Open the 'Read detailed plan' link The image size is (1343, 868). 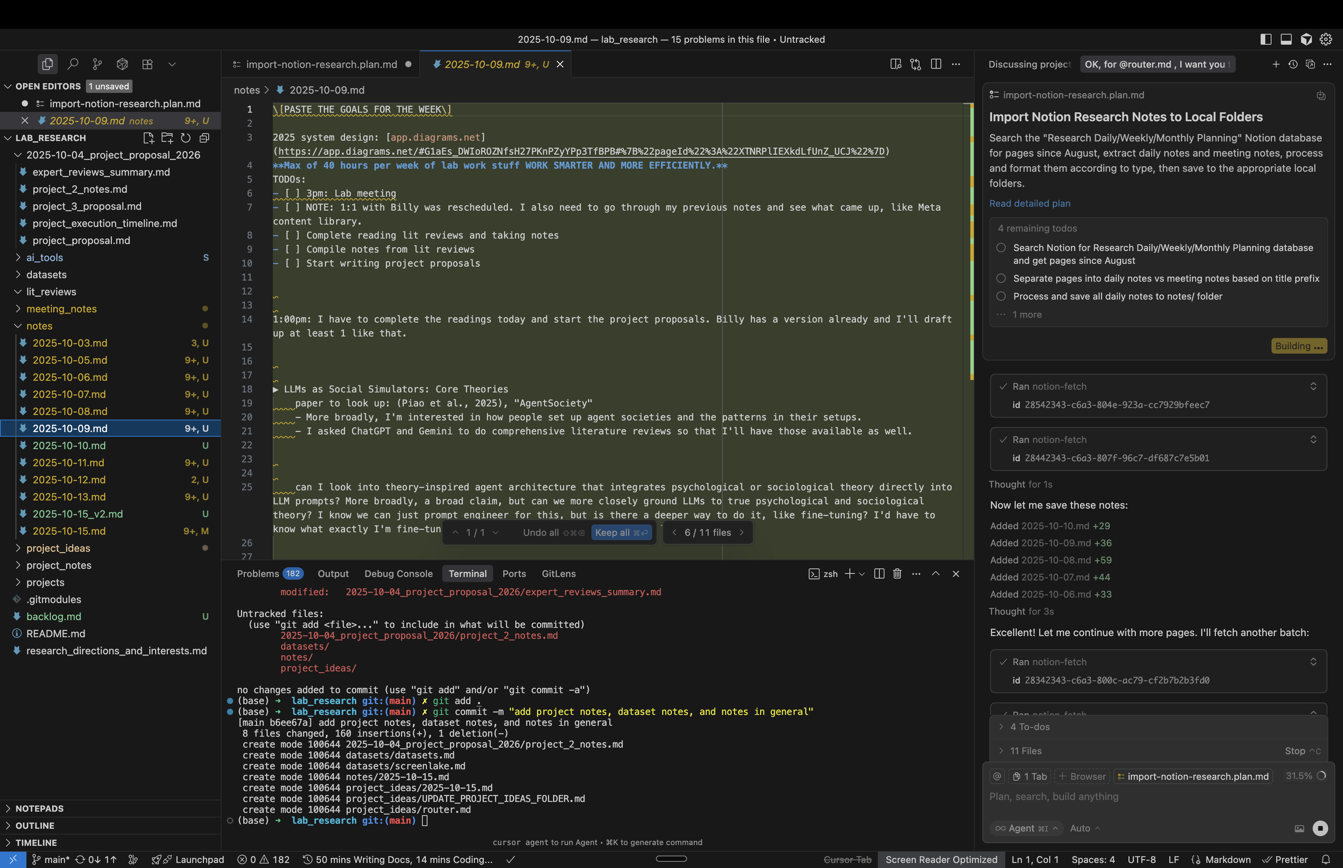(x=1030, y=204)
